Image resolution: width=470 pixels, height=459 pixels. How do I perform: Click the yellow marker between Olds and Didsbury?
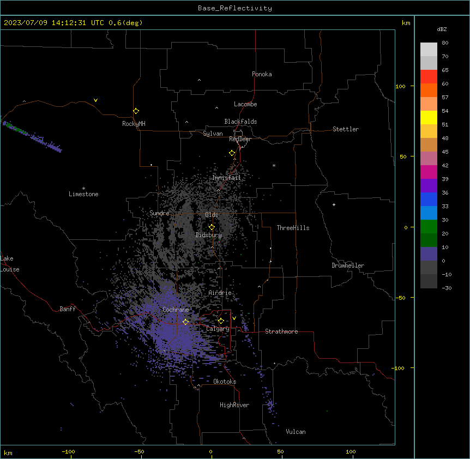pyautogui.click(x=212, y=227)
